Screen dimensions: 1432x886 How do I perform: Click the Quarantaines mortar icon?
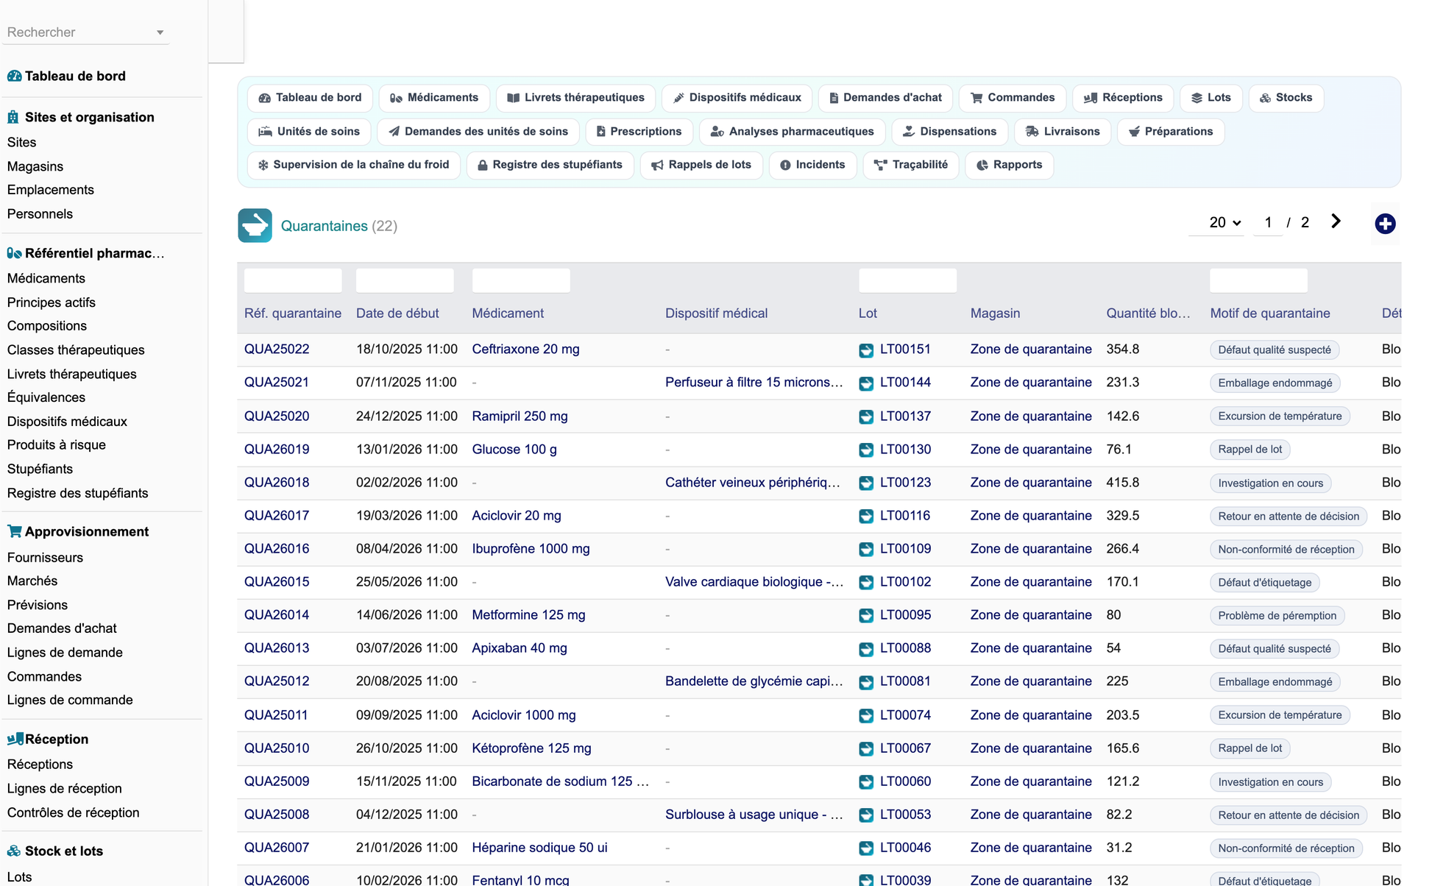255,225
